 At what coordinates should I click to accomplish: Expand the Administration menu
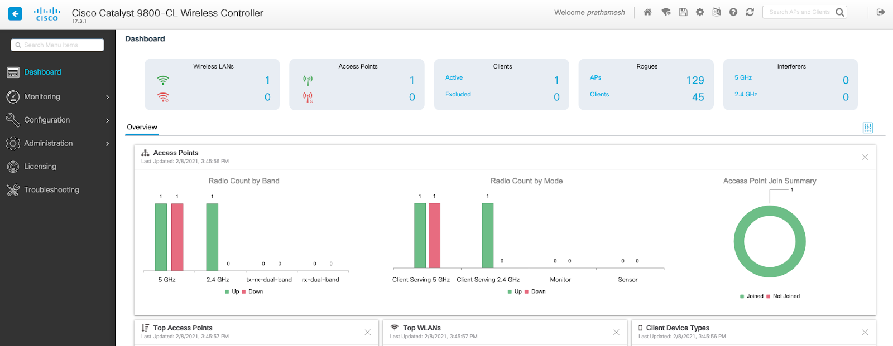(57, 144)
